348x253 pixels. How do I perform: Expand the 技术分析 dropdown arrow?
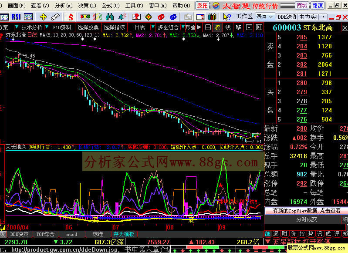pos(47,27)
